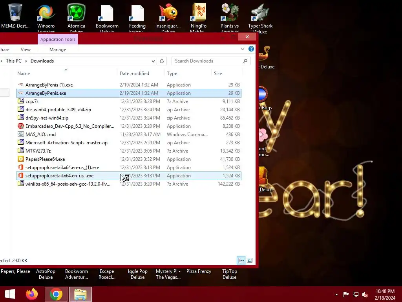Select die_win64_portable_3.09_x64.zip file
The width and height of the screenshot is (402, 302).
129,109
